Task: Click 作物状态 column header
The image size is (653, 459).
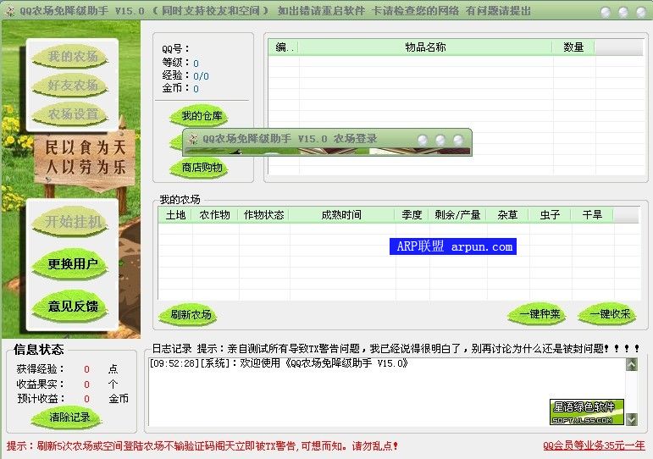Action: point(264,214)
